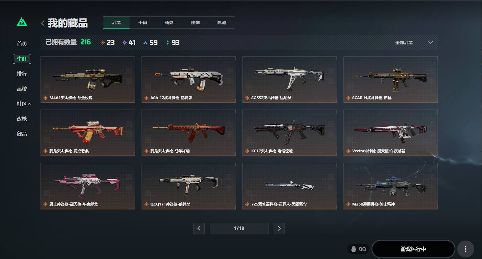
Task: Open the three-dot more options button
Action: point(466,249)
